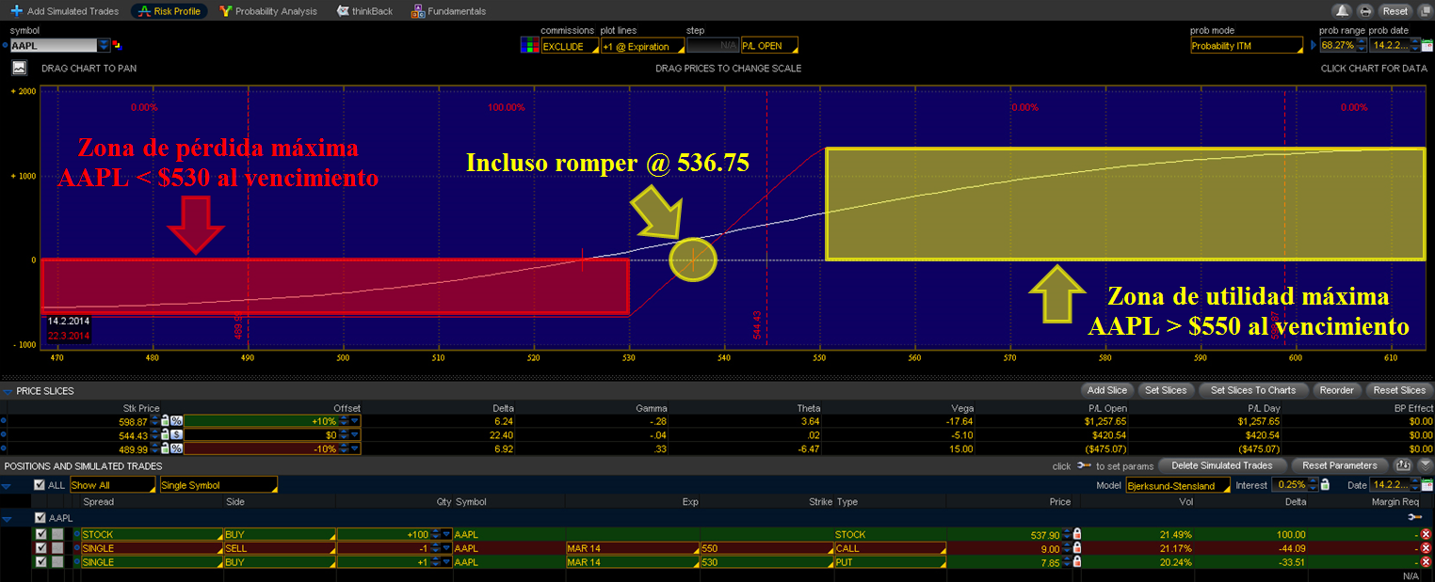Open the Single Symbol dropdown

pyautogui.click(x=218, y=485)
